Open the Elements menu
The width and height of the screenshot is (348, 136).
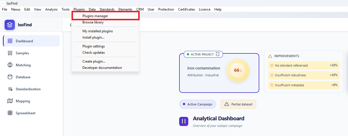click(125, 9)
